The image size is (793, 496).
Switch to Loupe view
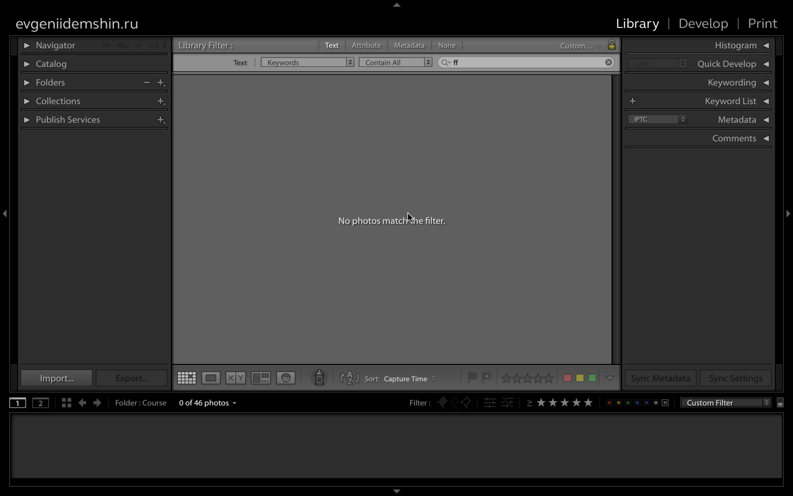[x=211, y=378]
